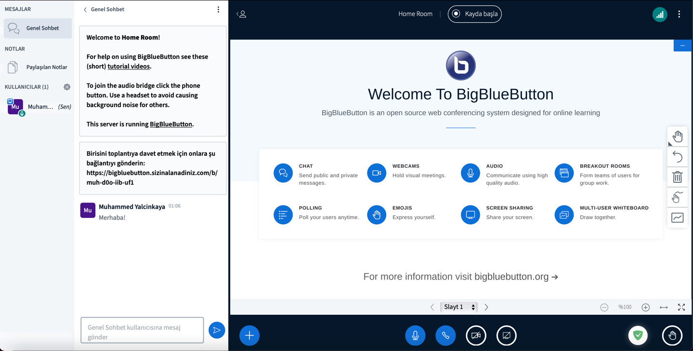Minimize presentation with blue minus button
The width and height of the screenshot is (693, 351).
tap(682, 45)
